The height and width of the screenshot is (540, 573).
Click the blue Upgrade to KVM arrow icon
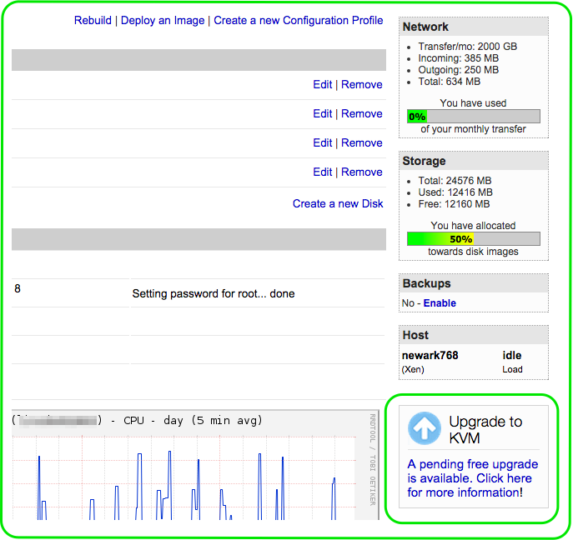click(x=425, y=428)
